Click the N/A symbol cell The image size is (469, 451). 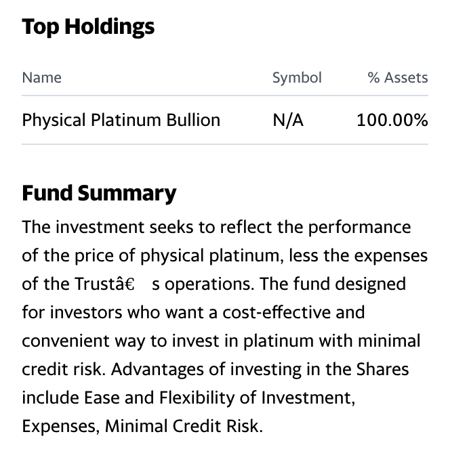[288, 121]
